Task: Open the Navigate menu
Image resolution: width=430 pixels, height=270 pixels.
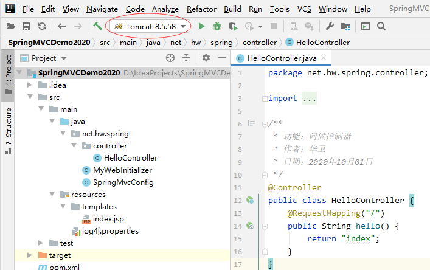Action: coord(102,9)
